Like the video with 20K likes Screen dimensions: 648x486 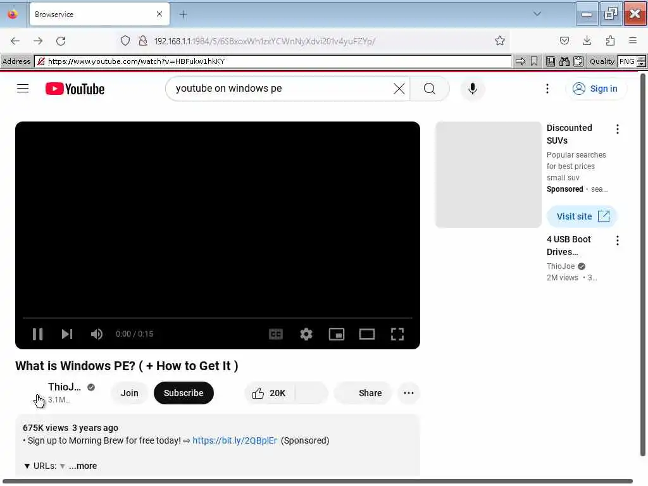click(x=269, y=393)
